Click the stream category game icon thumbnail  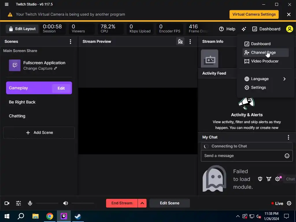(x=210, y=58)
